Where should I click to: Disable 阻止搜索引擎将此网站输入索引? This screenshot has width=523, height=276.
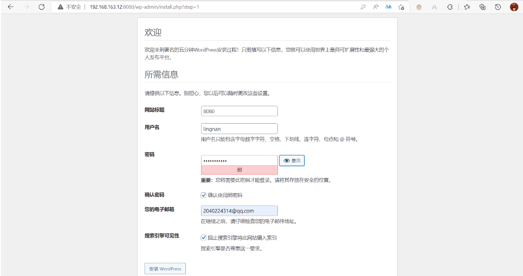pyautogui.click(x=203, y=237)
